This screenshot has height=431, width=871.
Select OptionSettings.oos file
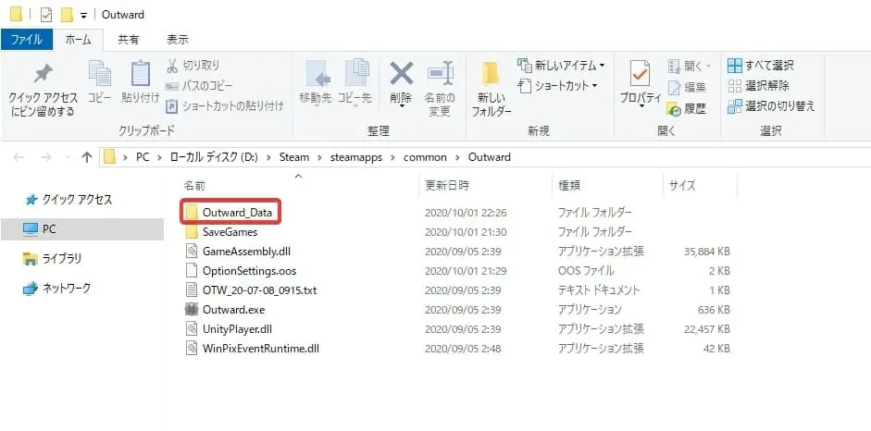click(249, 271)
